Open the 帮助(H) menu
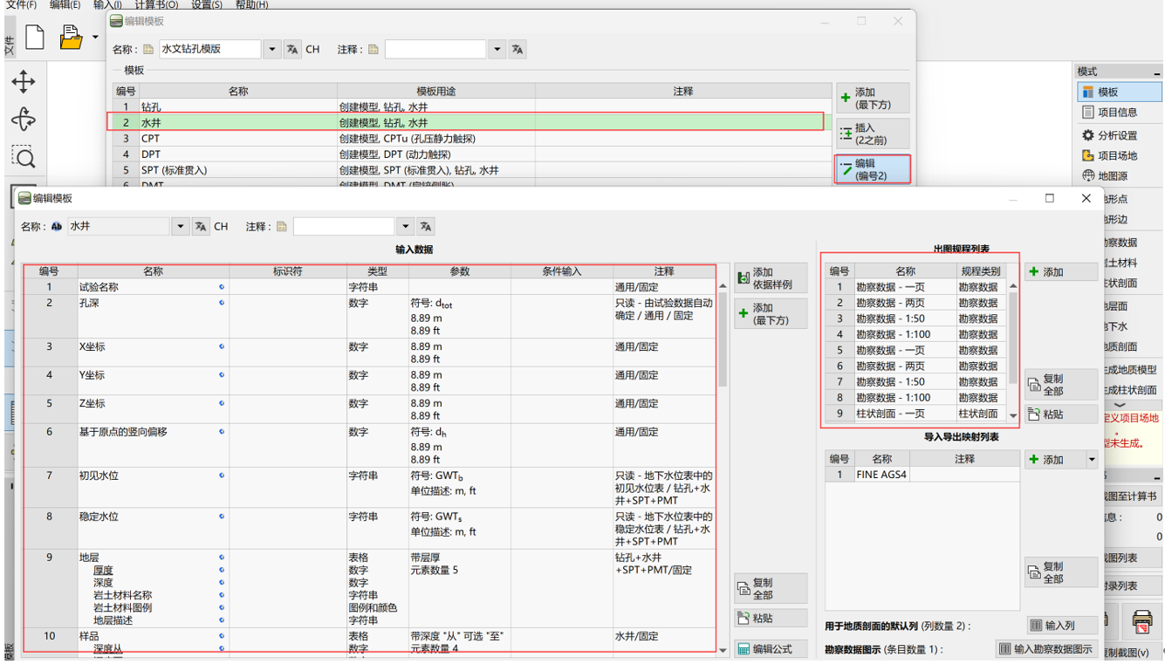The height and width of the screenshot is (664, 1165). (x=251, y=4)
